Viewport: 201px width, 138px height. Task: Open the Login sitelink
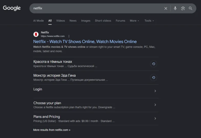pos(38,89)
